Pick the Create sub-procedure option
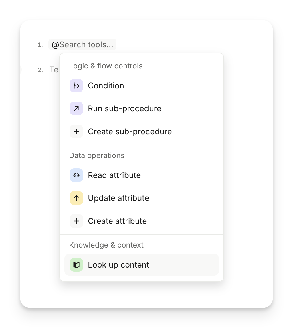Screen dimensions: 293x328 [130, 131]
